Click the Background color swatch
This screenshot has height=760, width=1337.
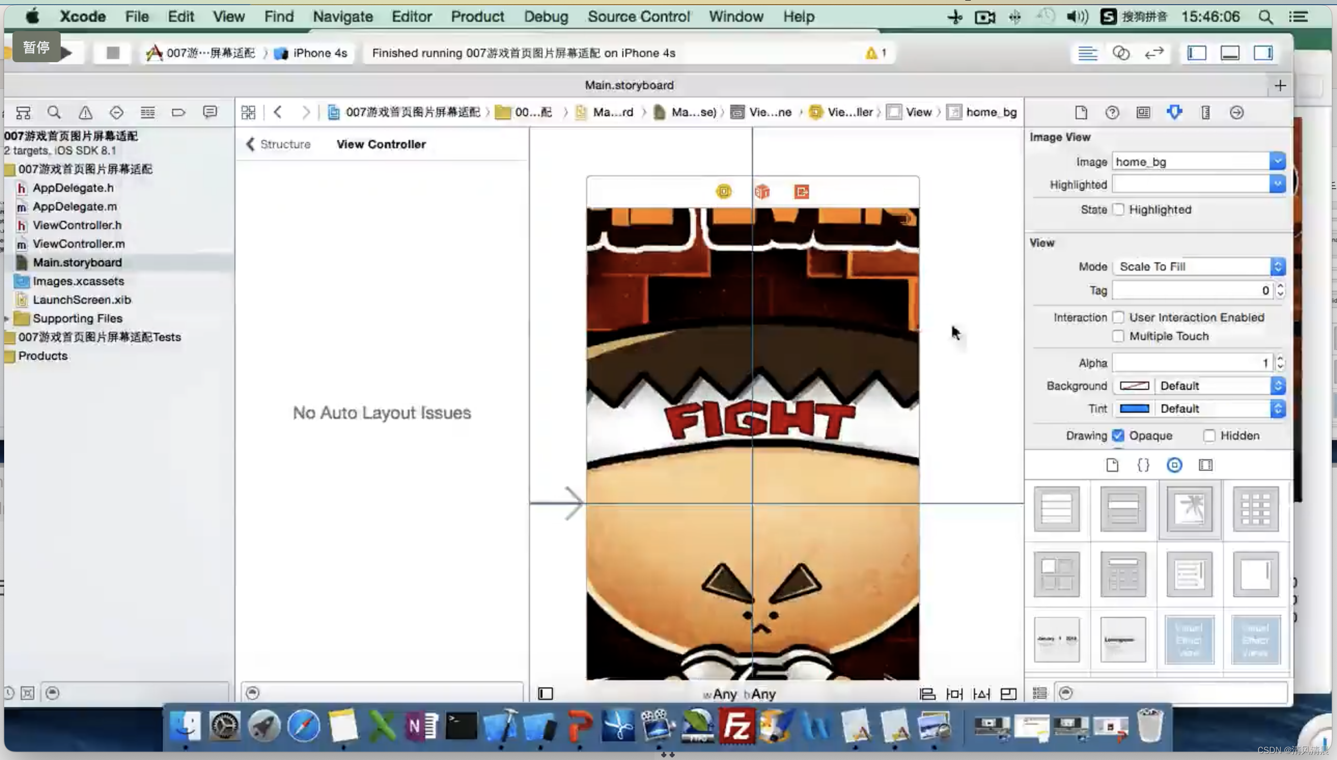click(1134, 386)
